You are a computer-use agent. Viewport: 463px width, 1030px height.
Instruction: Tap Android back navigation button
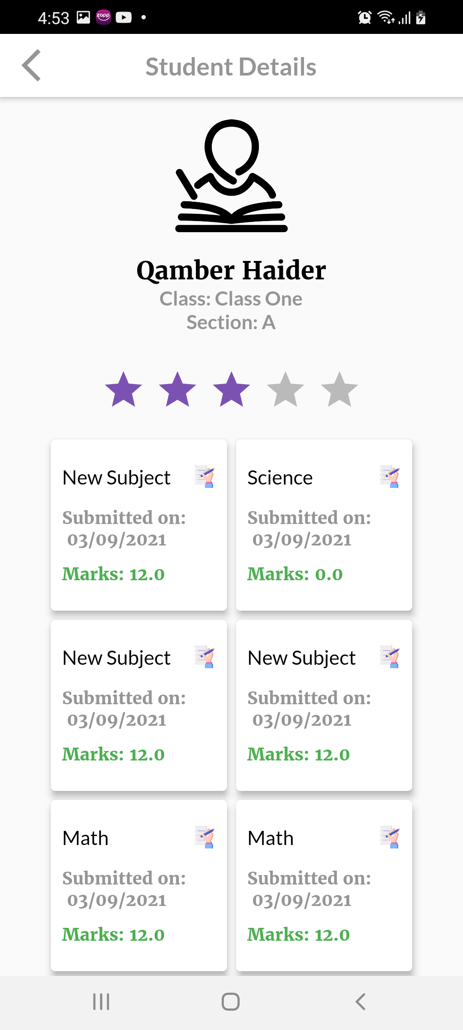click(361, 1002)
